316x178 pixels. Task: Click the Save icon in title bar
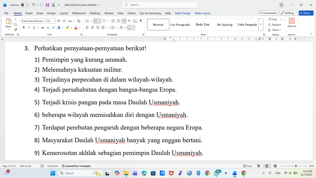47,5
